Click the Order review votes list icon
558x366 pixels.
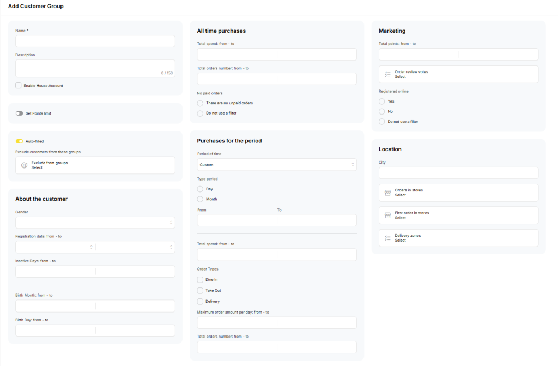coord(387,75)
